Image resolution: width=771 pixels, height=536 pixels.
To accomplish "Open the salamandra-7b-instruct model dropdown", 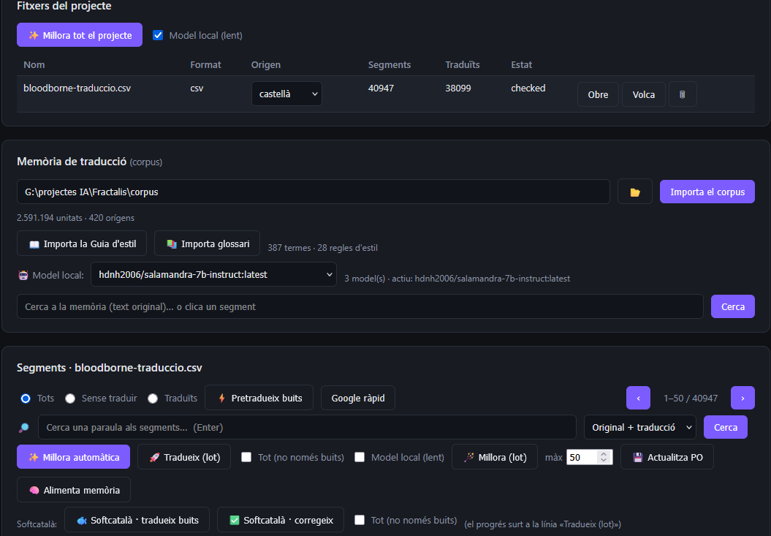I will 213,274.
